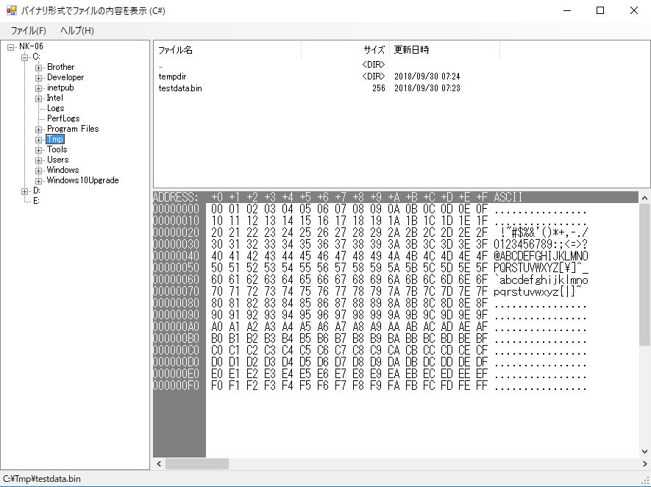Click ASCII text @ABCDEFGHIJKLMNO

click(541, 256)
